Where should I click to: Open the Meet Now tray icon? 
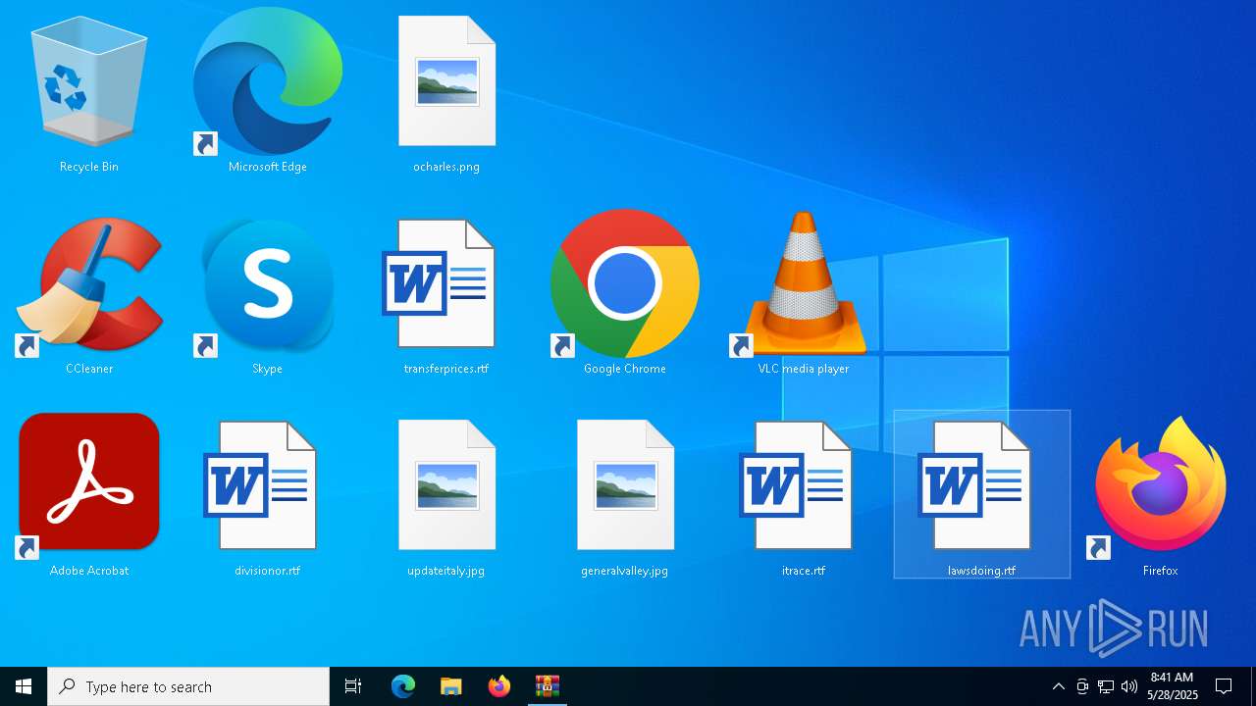coord(1081,686)
